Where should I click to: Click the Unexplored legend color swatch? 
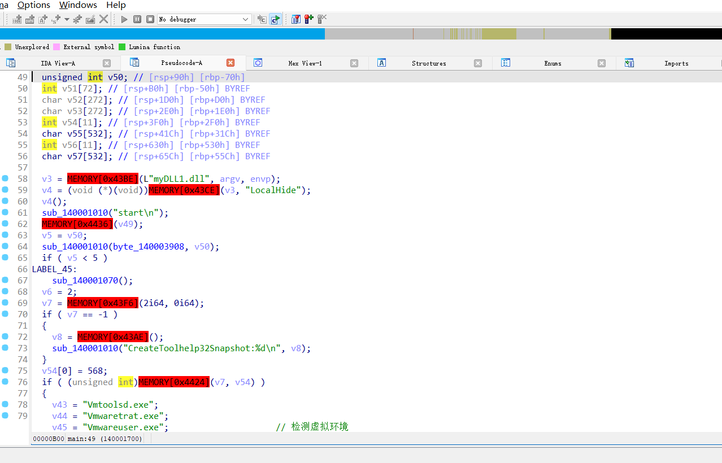(8, 47)
